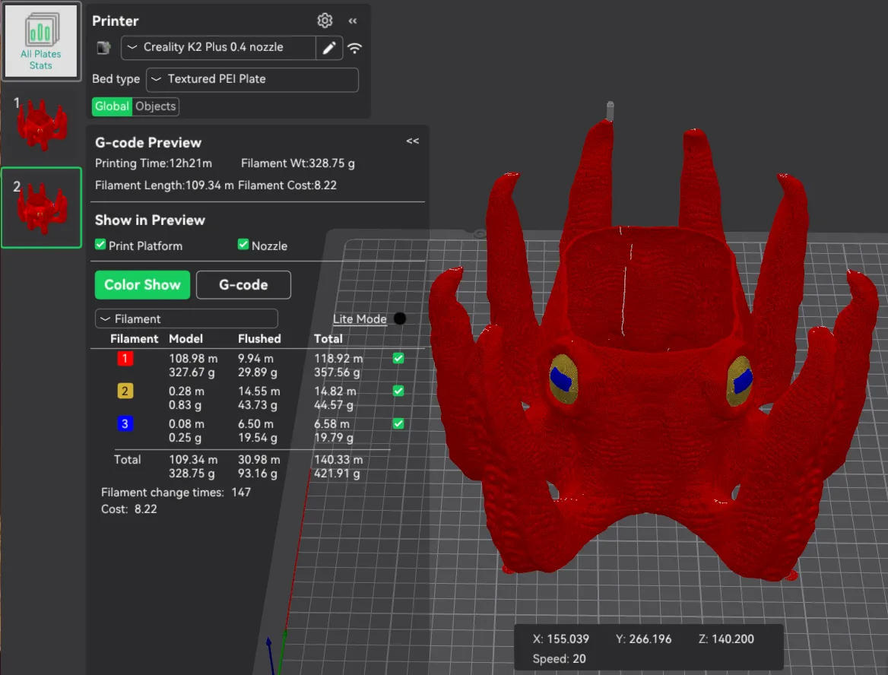Switch to the Objects tab

(x=155, y=106)
